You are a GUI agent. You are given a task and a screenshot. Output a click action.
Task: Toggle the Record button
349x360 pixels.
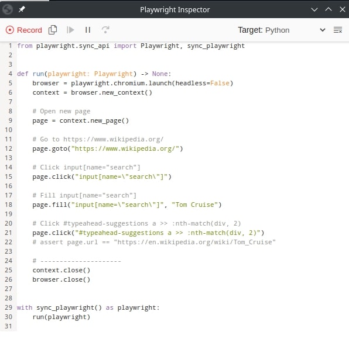coord(23,30)
